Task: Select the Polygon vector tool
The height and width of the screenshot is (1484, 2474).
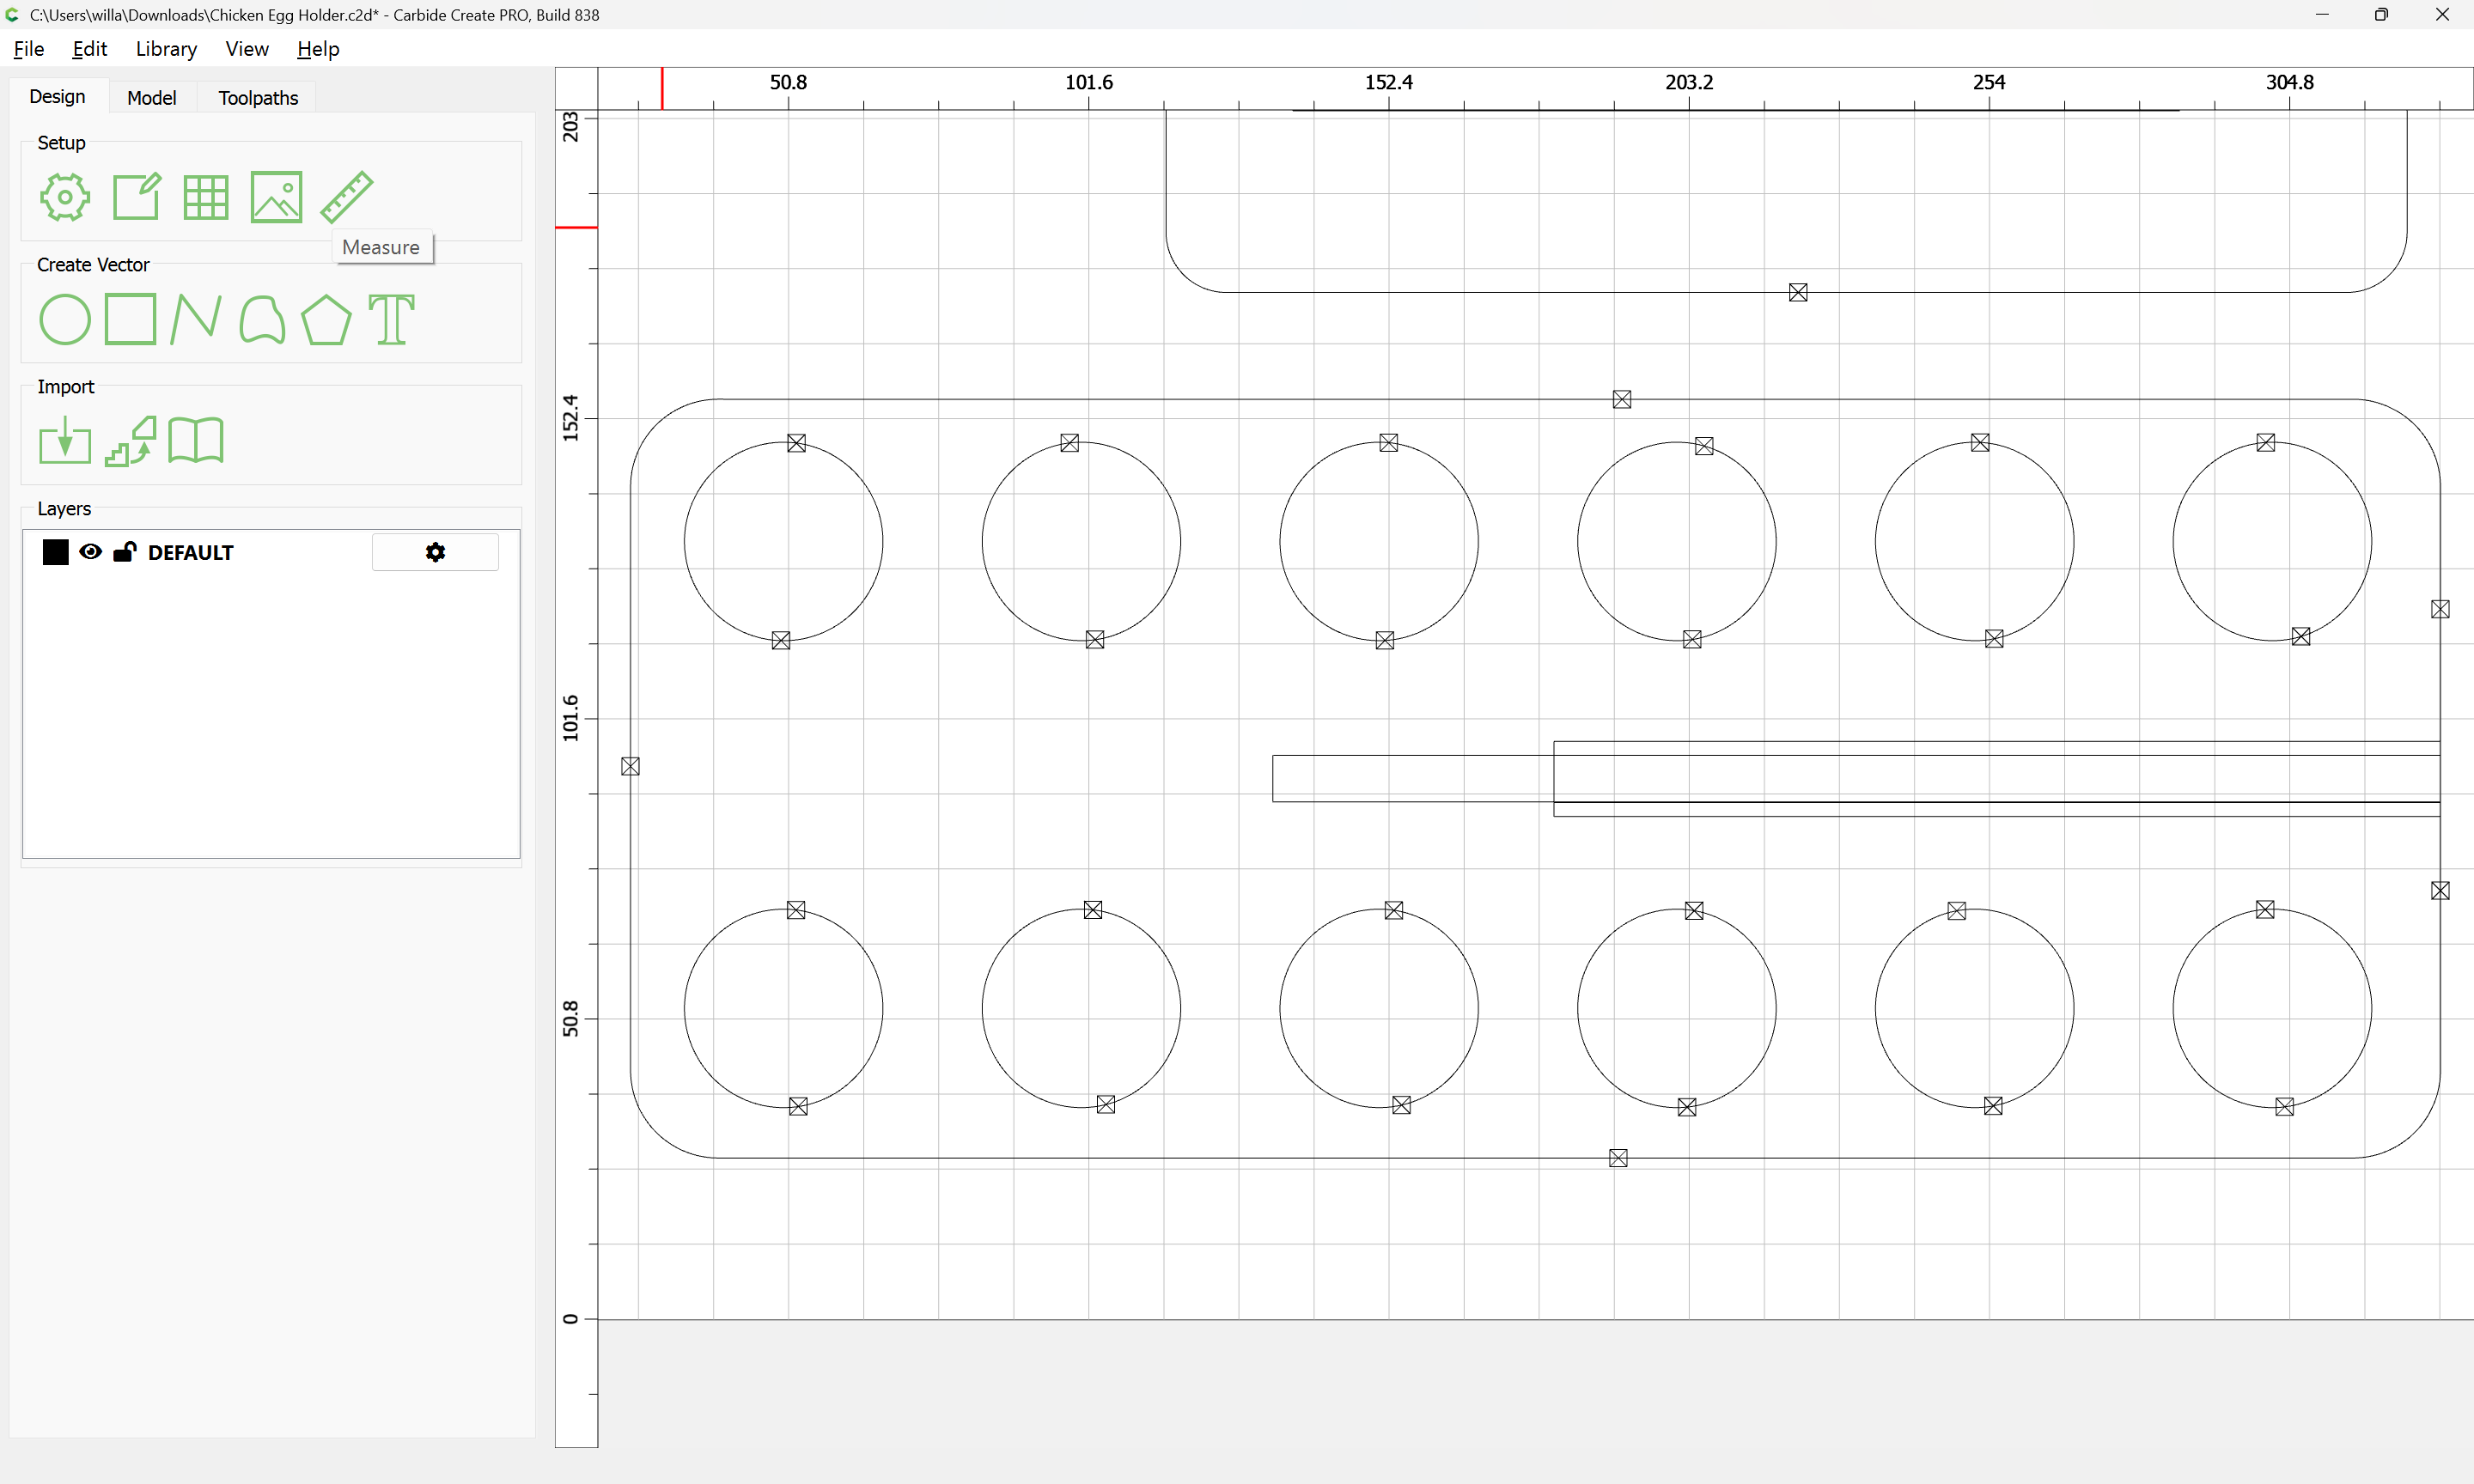Action: (326, 320)
